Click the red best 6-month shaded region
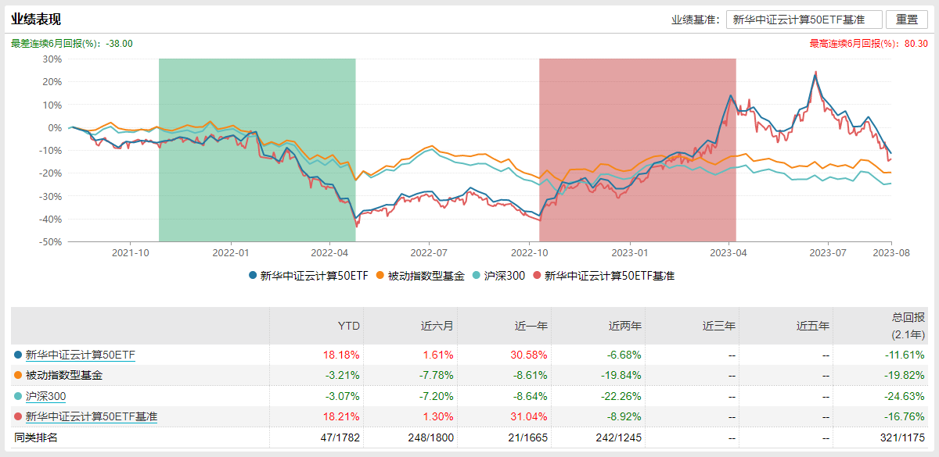939x457 pixels. pos(638,150)
